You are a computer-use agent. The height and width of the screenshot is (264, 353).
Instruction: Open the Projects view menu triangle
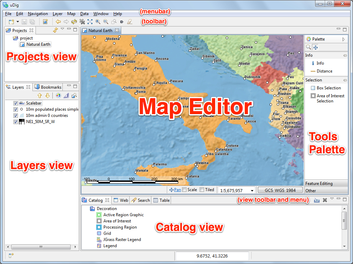click(x=62, y=29)
